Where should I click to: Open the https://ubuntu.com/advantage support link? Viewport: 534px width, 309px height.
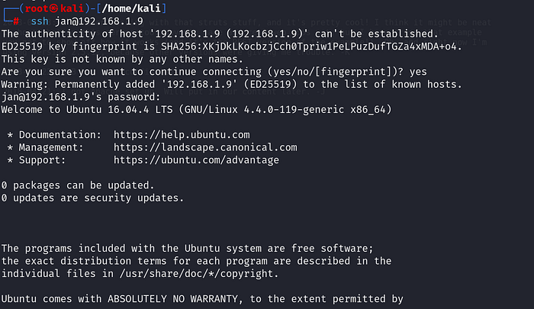tap(196, 159)
